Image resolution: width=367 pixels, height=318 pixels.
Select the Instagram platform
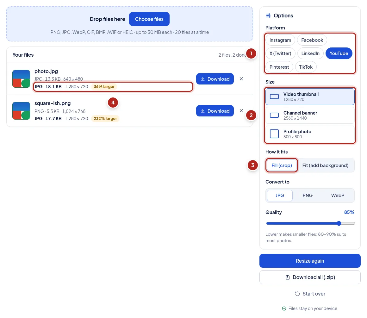coord(280,40)
